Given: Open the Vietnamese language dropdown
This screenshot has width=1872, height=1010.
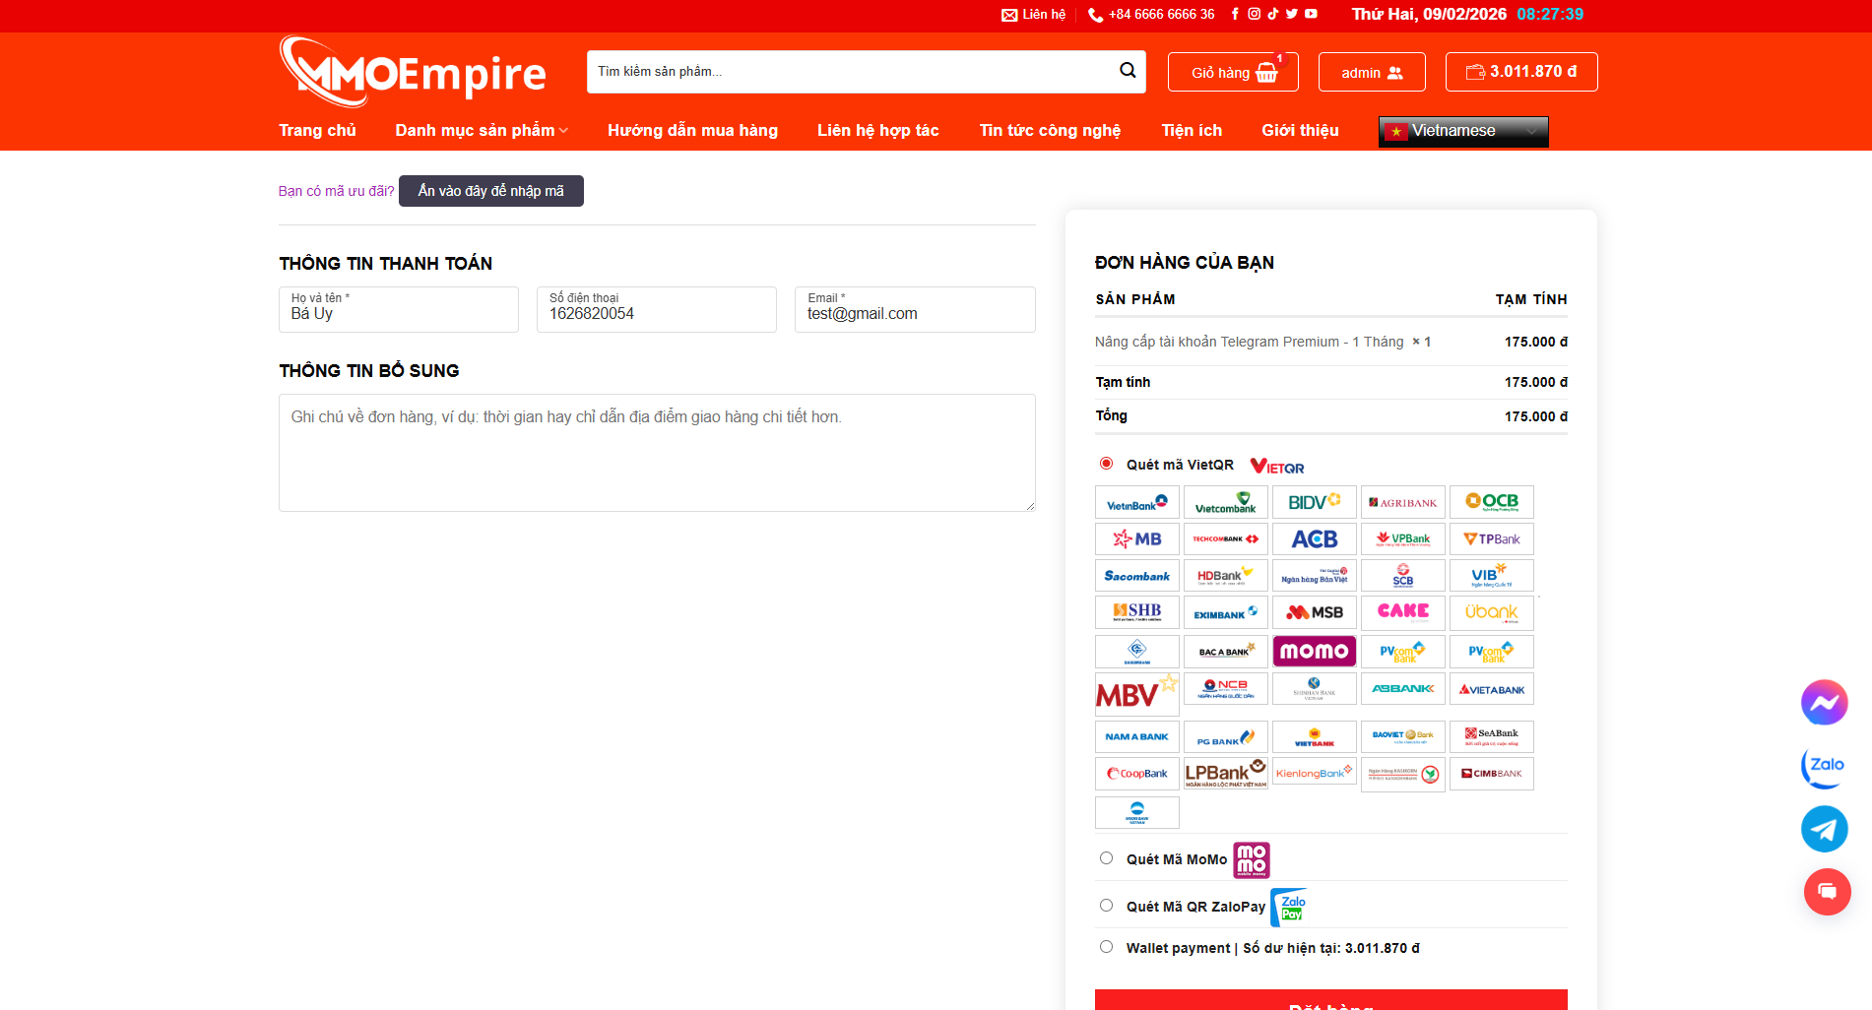Looking at the screenshot, I should pos(1462,131).
